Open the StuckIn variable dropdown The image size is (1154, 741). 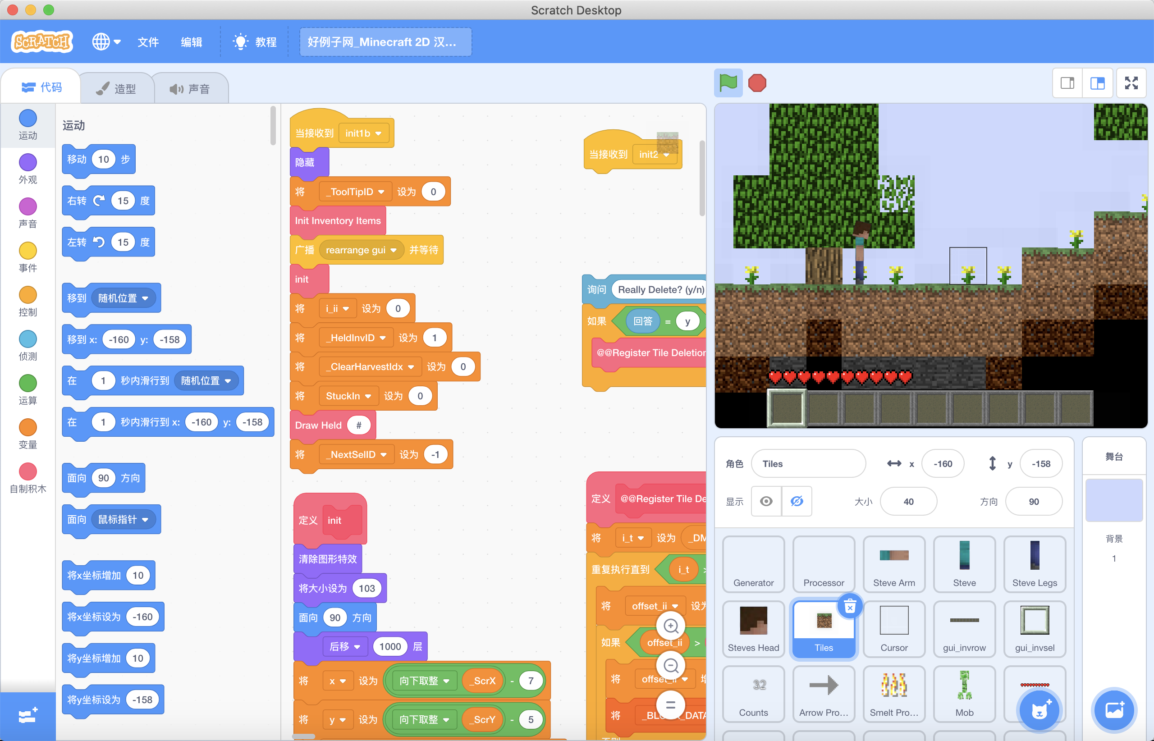pyautogui.click(x=348, y=396)
